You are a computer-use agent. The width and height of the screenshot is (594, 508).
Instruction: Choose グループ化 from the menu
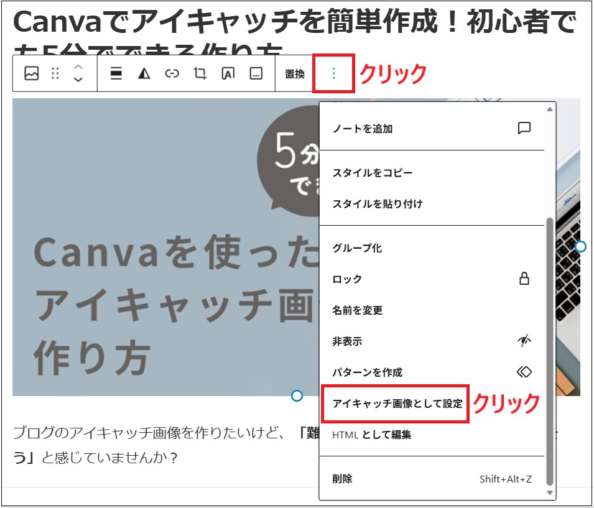(432, 248)
